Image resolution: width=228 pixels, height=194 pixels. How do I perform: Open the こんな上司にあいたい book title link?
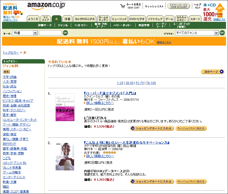[127, 143]
